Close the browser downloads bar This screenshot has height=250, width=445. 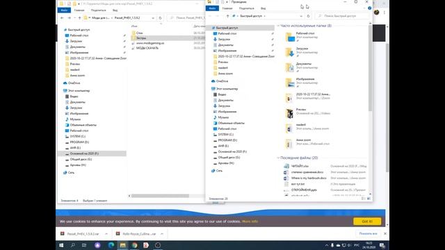[x=385, y=233]
